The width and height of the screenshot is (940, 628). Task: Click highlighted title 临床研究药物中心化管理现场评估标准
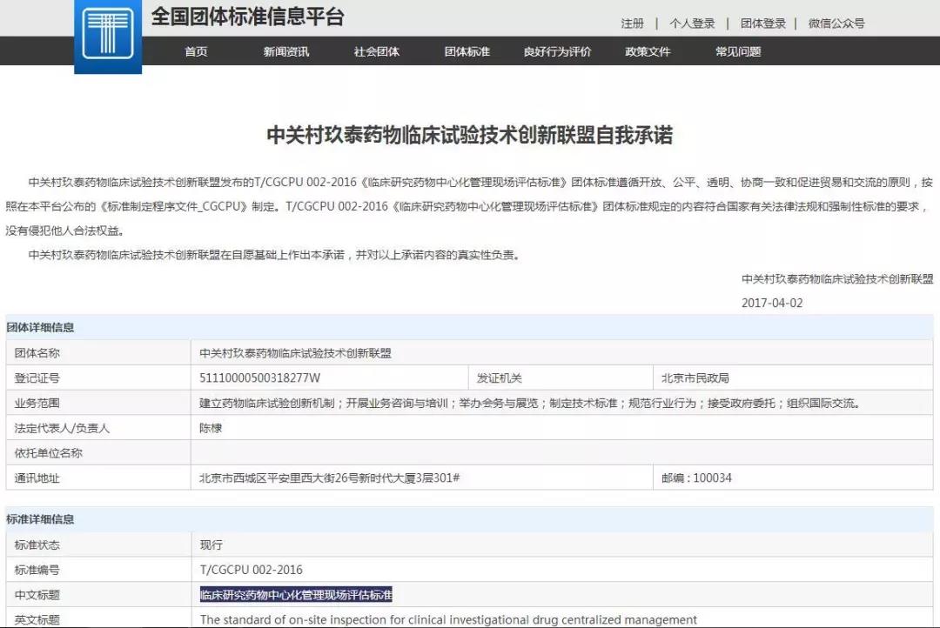pyautogui.click(x=296, y=595)
